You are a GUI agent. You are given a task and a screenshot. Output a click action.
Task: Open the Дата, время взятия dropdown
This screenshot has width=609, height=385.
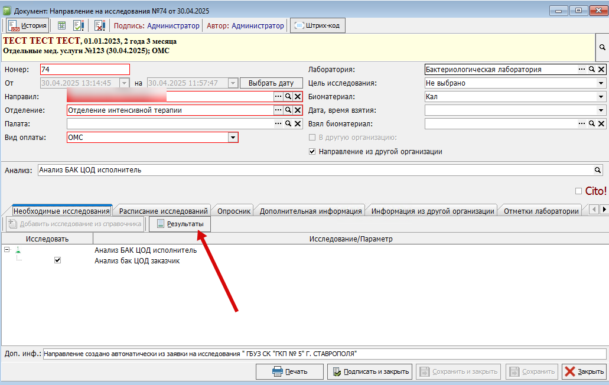[601, 110]
